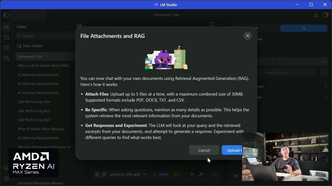Screen dimensions: 332x186
Task: Click the New Folder button
Action: click(x=30, y=46)
